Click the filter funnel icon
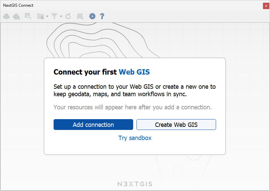Viewport: 270px width, 191px height. pos(54,17)
